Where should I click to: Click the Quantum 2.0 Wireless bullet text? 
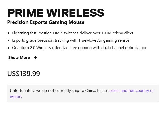(79, 48)
